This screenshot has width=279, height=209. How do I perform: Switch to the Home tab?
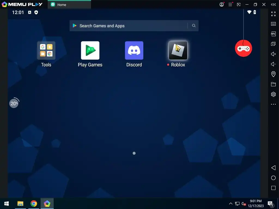click(69, 5)
